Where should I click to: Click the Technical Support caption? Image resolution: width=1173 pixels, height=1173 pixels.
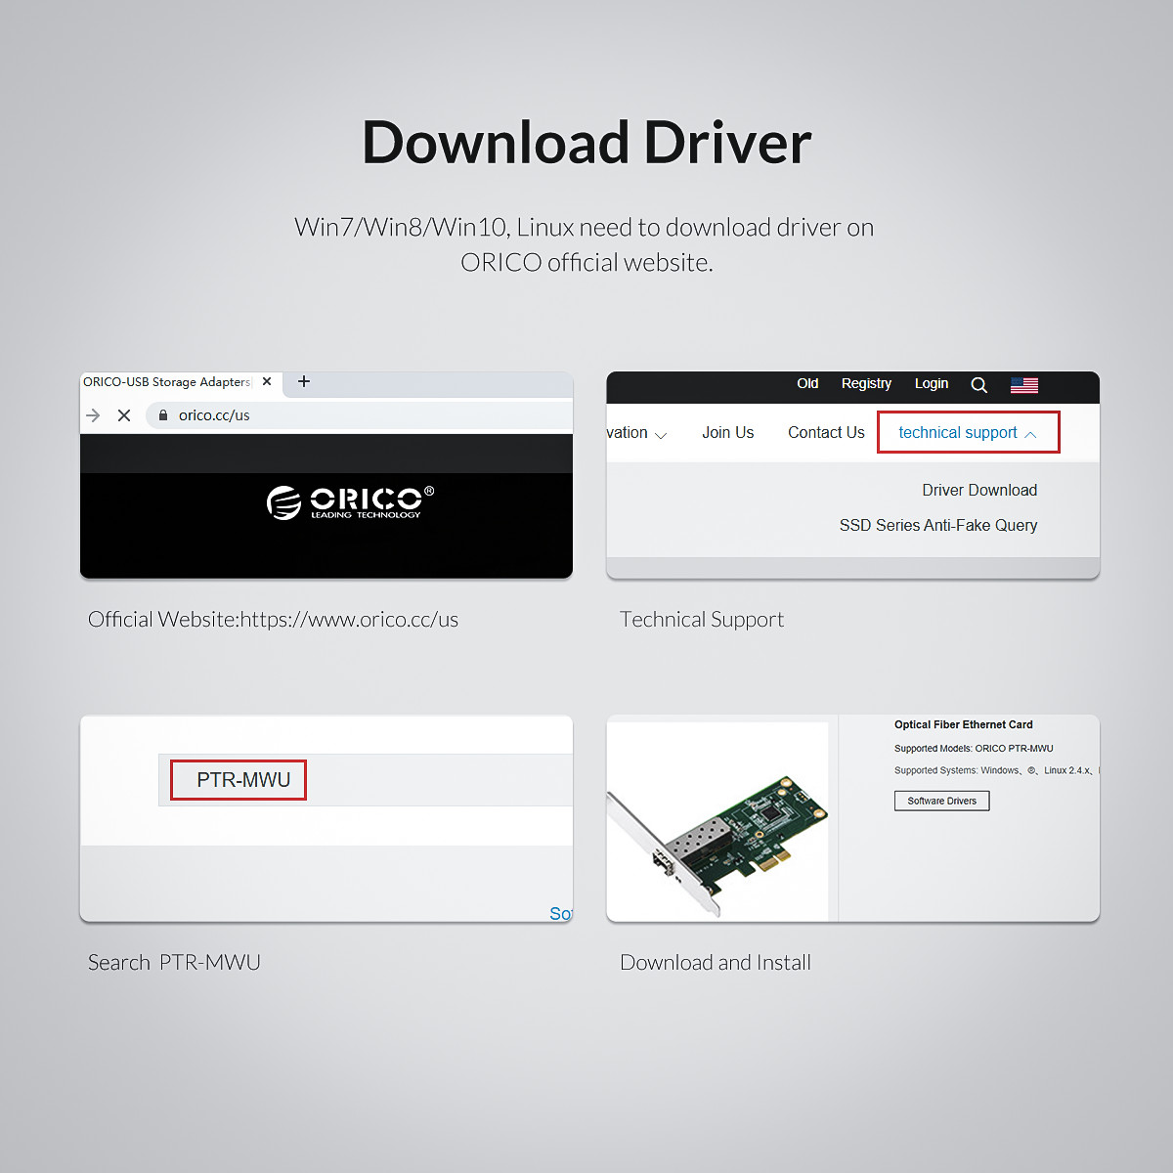click(702, 620)
